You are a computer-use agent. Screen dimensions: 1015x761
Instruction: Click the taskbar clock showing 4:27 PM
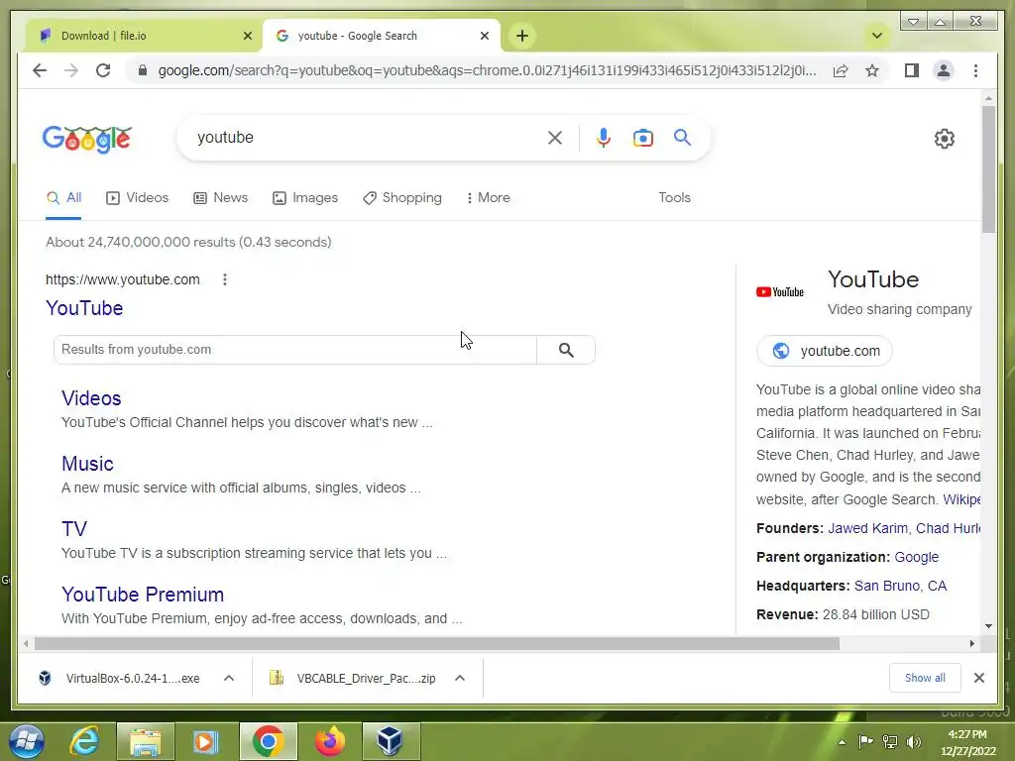coord(967,742)
